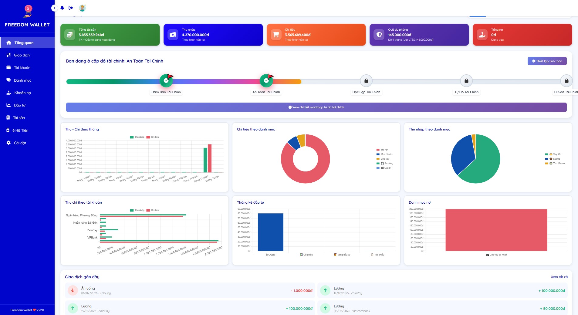Click the Thiết lập tính toán button

pyautogui.click(x=547, y=61)
